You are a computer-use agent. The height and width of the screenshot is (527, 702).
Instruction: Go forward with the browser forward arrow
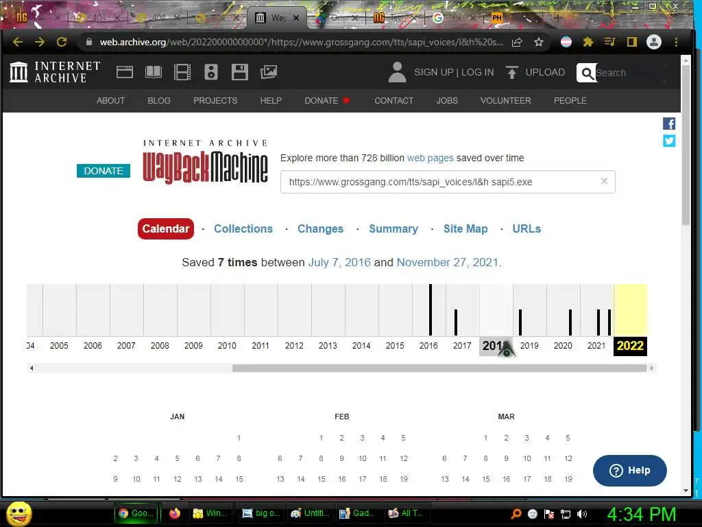[39, 42]
